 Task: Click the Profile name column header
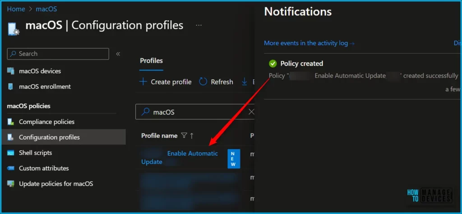pyautogui.click(x=159, y=136)
